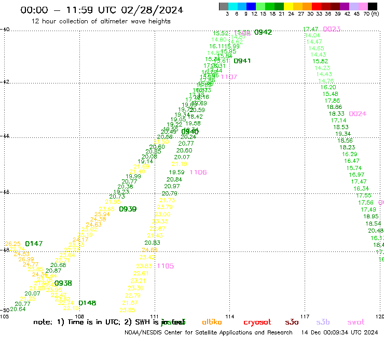Screen dimensions: 384x337
Task: Click the '14 Dec 00:09:34 UTC 2024' timestamp
Action: click(x=340, y=333)
